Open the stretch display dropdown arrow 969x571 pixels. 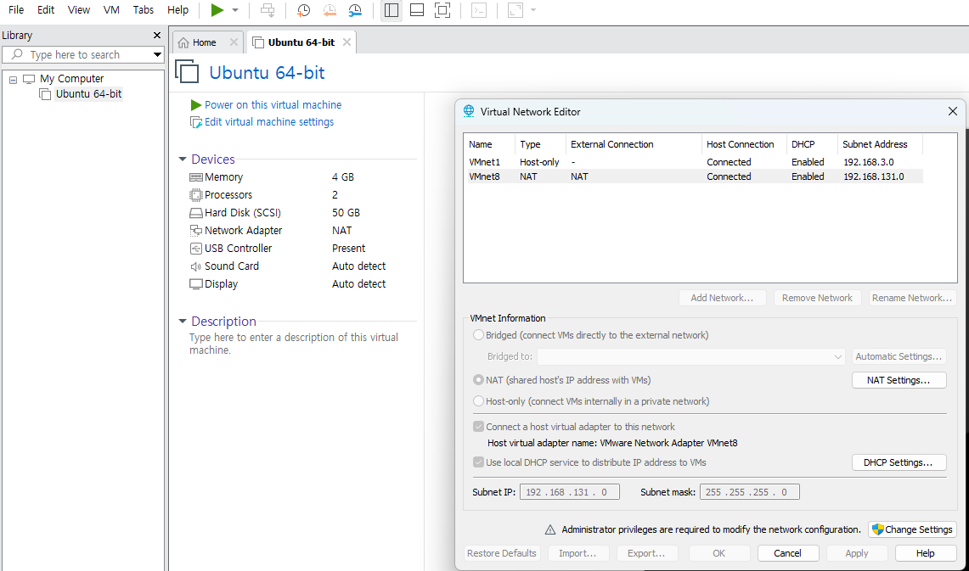pyautogui.click(x=533, y=10)
